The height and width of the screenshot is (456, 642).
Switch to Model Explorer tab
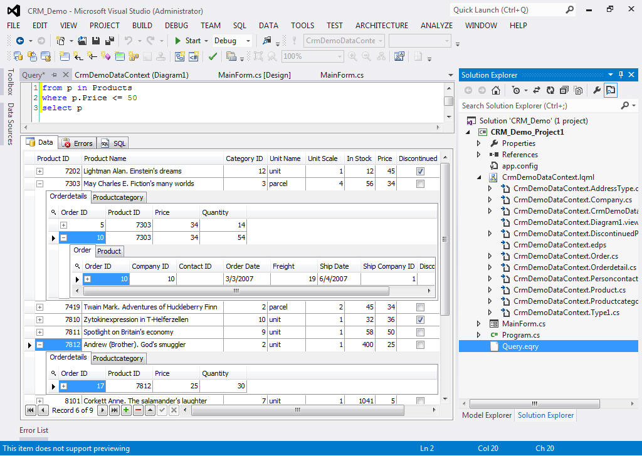pos(487,415)
